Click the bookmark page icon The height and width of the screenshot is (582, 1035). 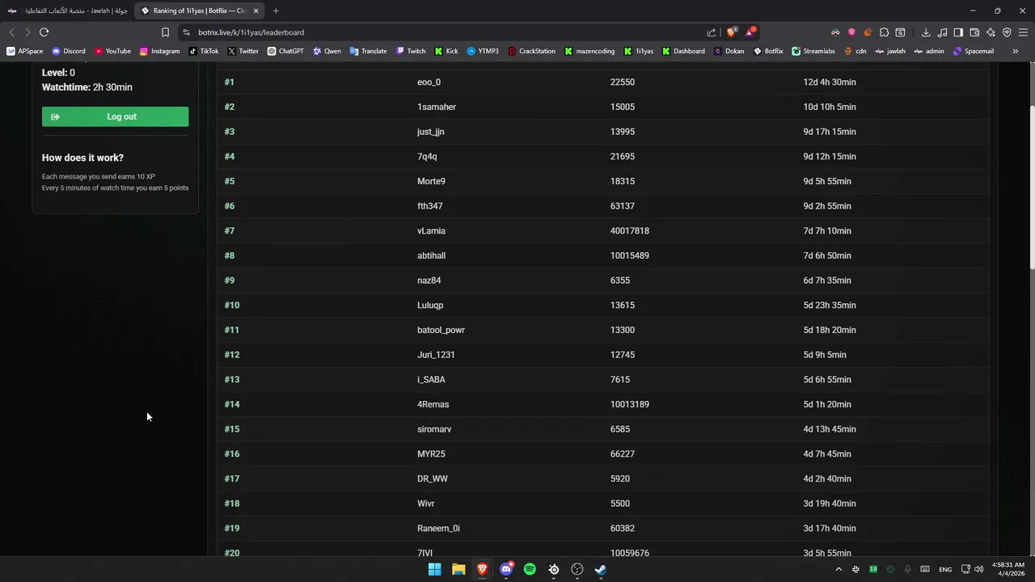pos(165,32)
